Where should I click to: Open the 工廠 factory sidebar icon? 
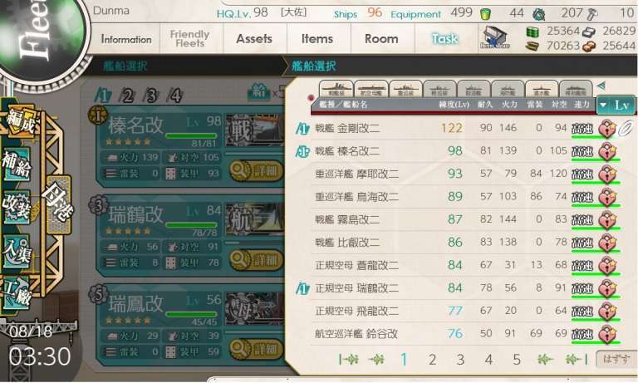click(x=17, y=293)
